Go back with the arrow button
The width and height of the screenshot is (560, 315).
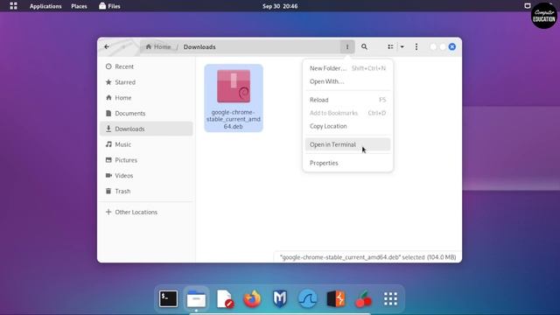click(x=107, y=46)
